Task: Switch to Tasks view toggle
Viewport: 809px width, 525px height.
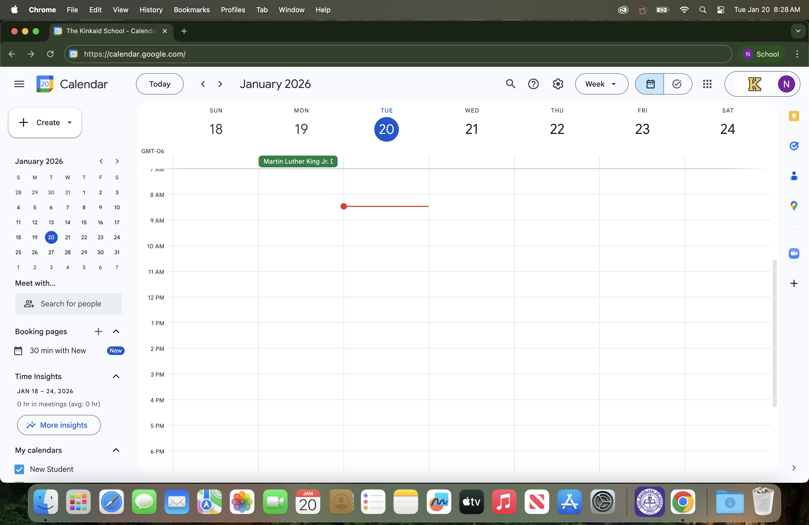Action: (677, 84)
